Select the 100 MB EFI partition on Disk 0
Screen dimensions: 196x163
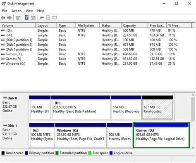pyautogui.click(x=40, y=108)
